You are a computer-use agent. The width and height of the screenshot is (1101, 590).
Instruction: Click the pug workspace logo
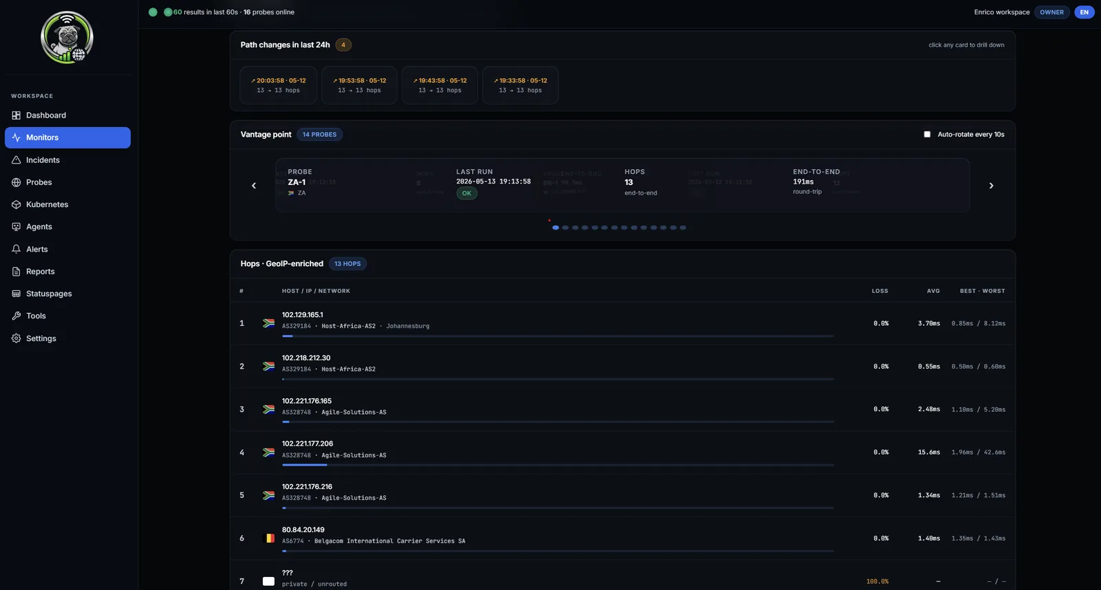pyautogui.click(x=67, y=38)
